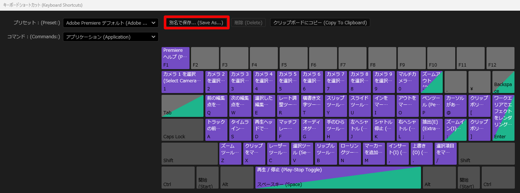Select the period key, Overwrite
The height and width of the screenshot is (193, 520).
(x=422, y=154)
